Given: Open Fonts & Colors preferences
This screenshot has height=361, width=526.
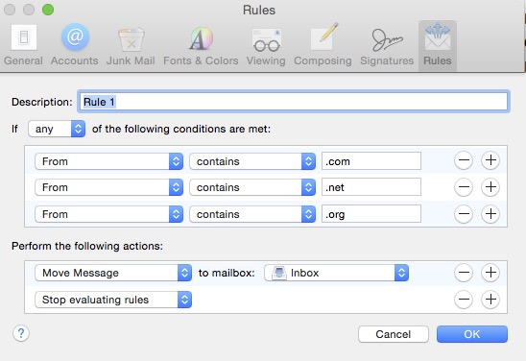Looking at the screenshot, I should (201, 45).
